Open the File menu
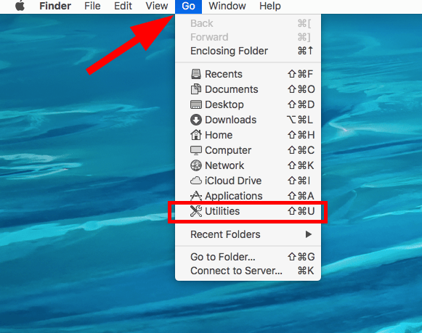422x333 pixels. [x=92, y=6]
